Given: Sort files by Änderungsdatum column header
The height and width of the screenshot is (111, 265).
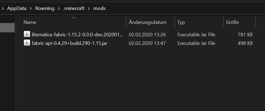Looking at the screenshot, I should 147,22.
